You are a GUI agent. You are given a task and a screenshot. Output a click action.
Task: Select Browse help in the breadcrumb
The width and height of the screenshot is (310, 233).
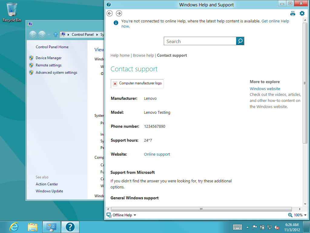coord(143,56)
